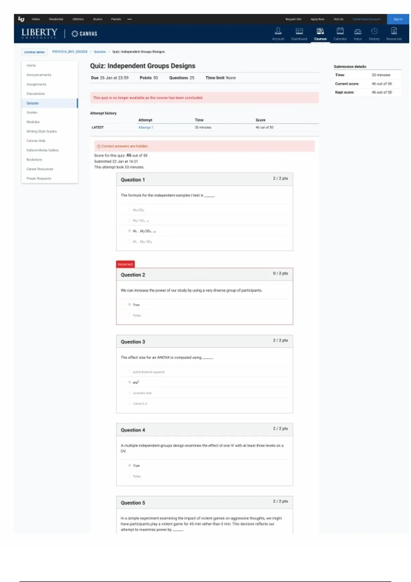Select True radio for Question 2
Image resolution: width=411 pixels, height=582 pixels.
point(129,305)
